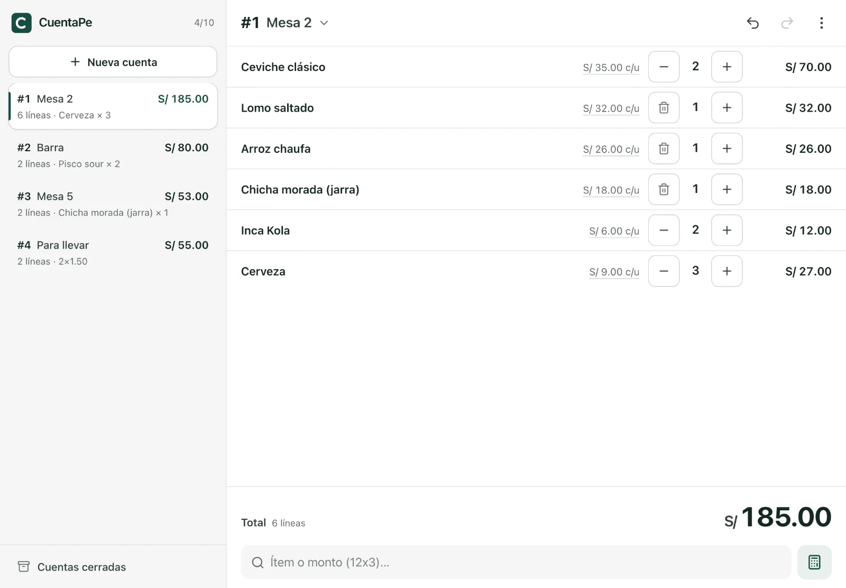846x588 pixels.
Task: Click the Arroz chaufa item name
Action: click(275, 149)
